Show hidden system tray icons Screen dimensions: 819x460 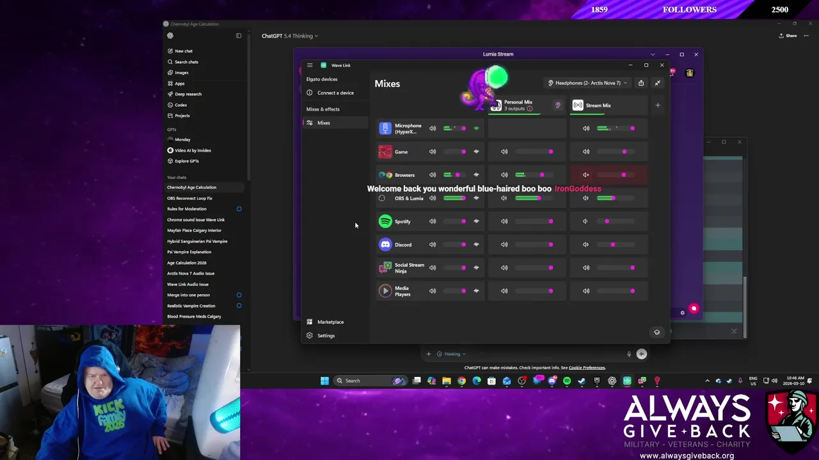tap(707, 381)
